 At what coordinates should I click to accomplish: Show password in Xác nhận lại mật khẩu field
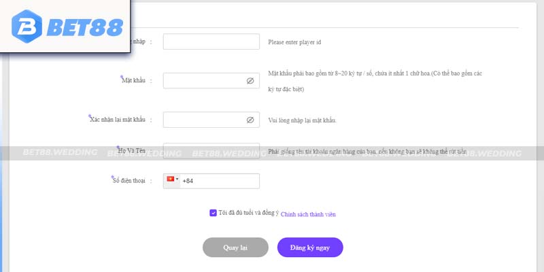pos(250,120)
